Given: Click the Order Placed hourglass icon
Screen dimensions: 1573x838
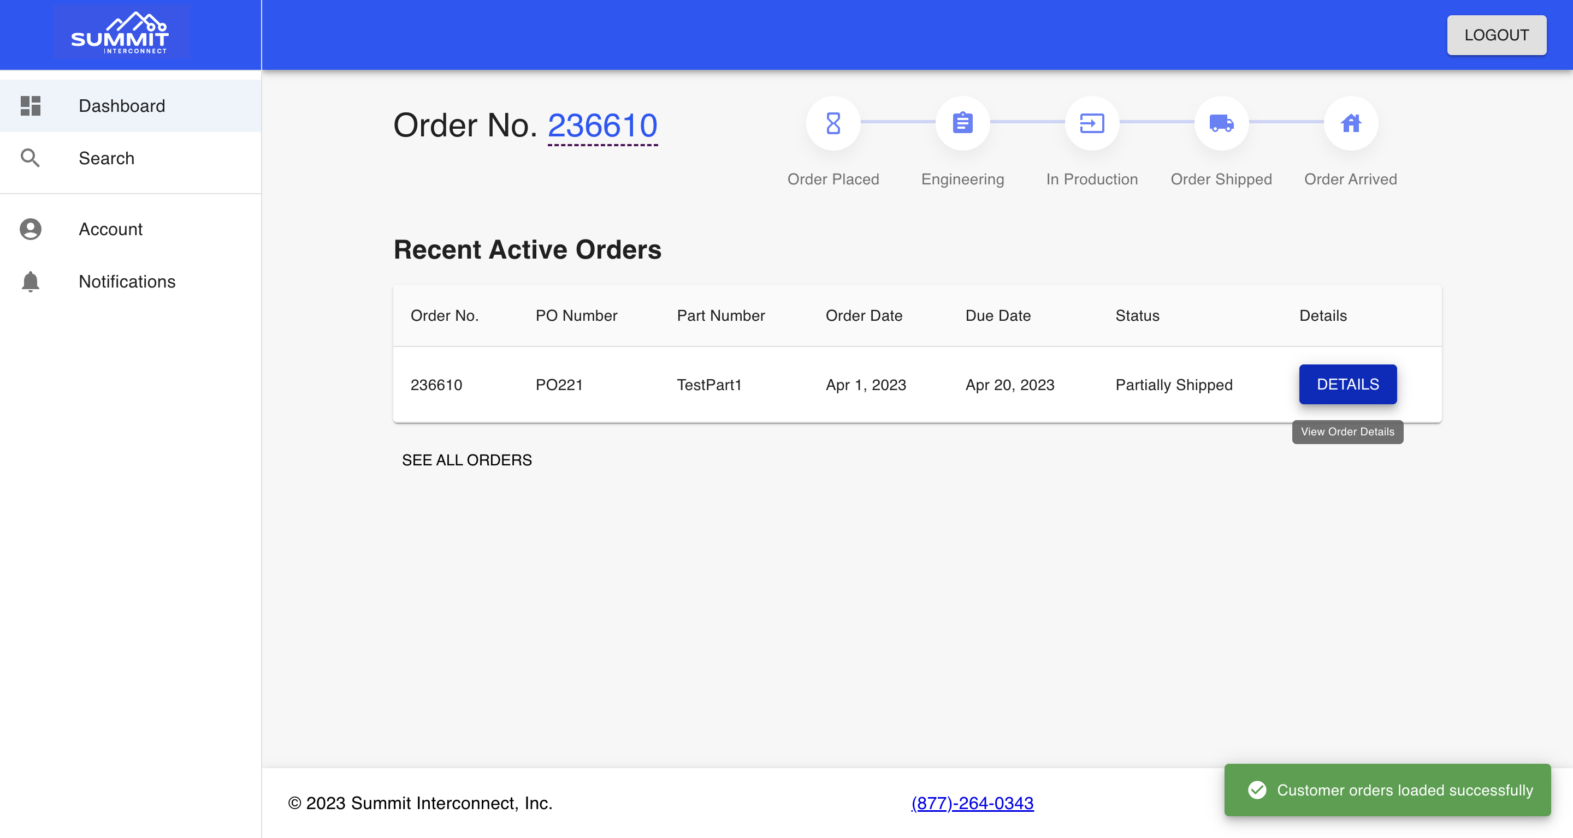Looking at the screenshot, I should [x=833, y=123].
